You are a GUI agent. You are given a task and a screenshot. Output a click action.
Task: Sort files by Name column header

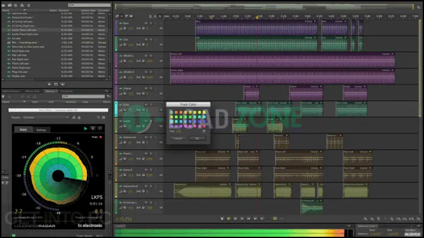tap(5, 10)
